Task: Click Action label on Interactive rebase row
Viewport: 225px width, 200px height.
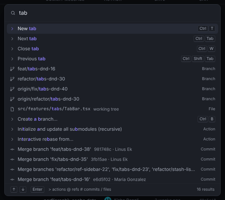Action: point(209,139)
